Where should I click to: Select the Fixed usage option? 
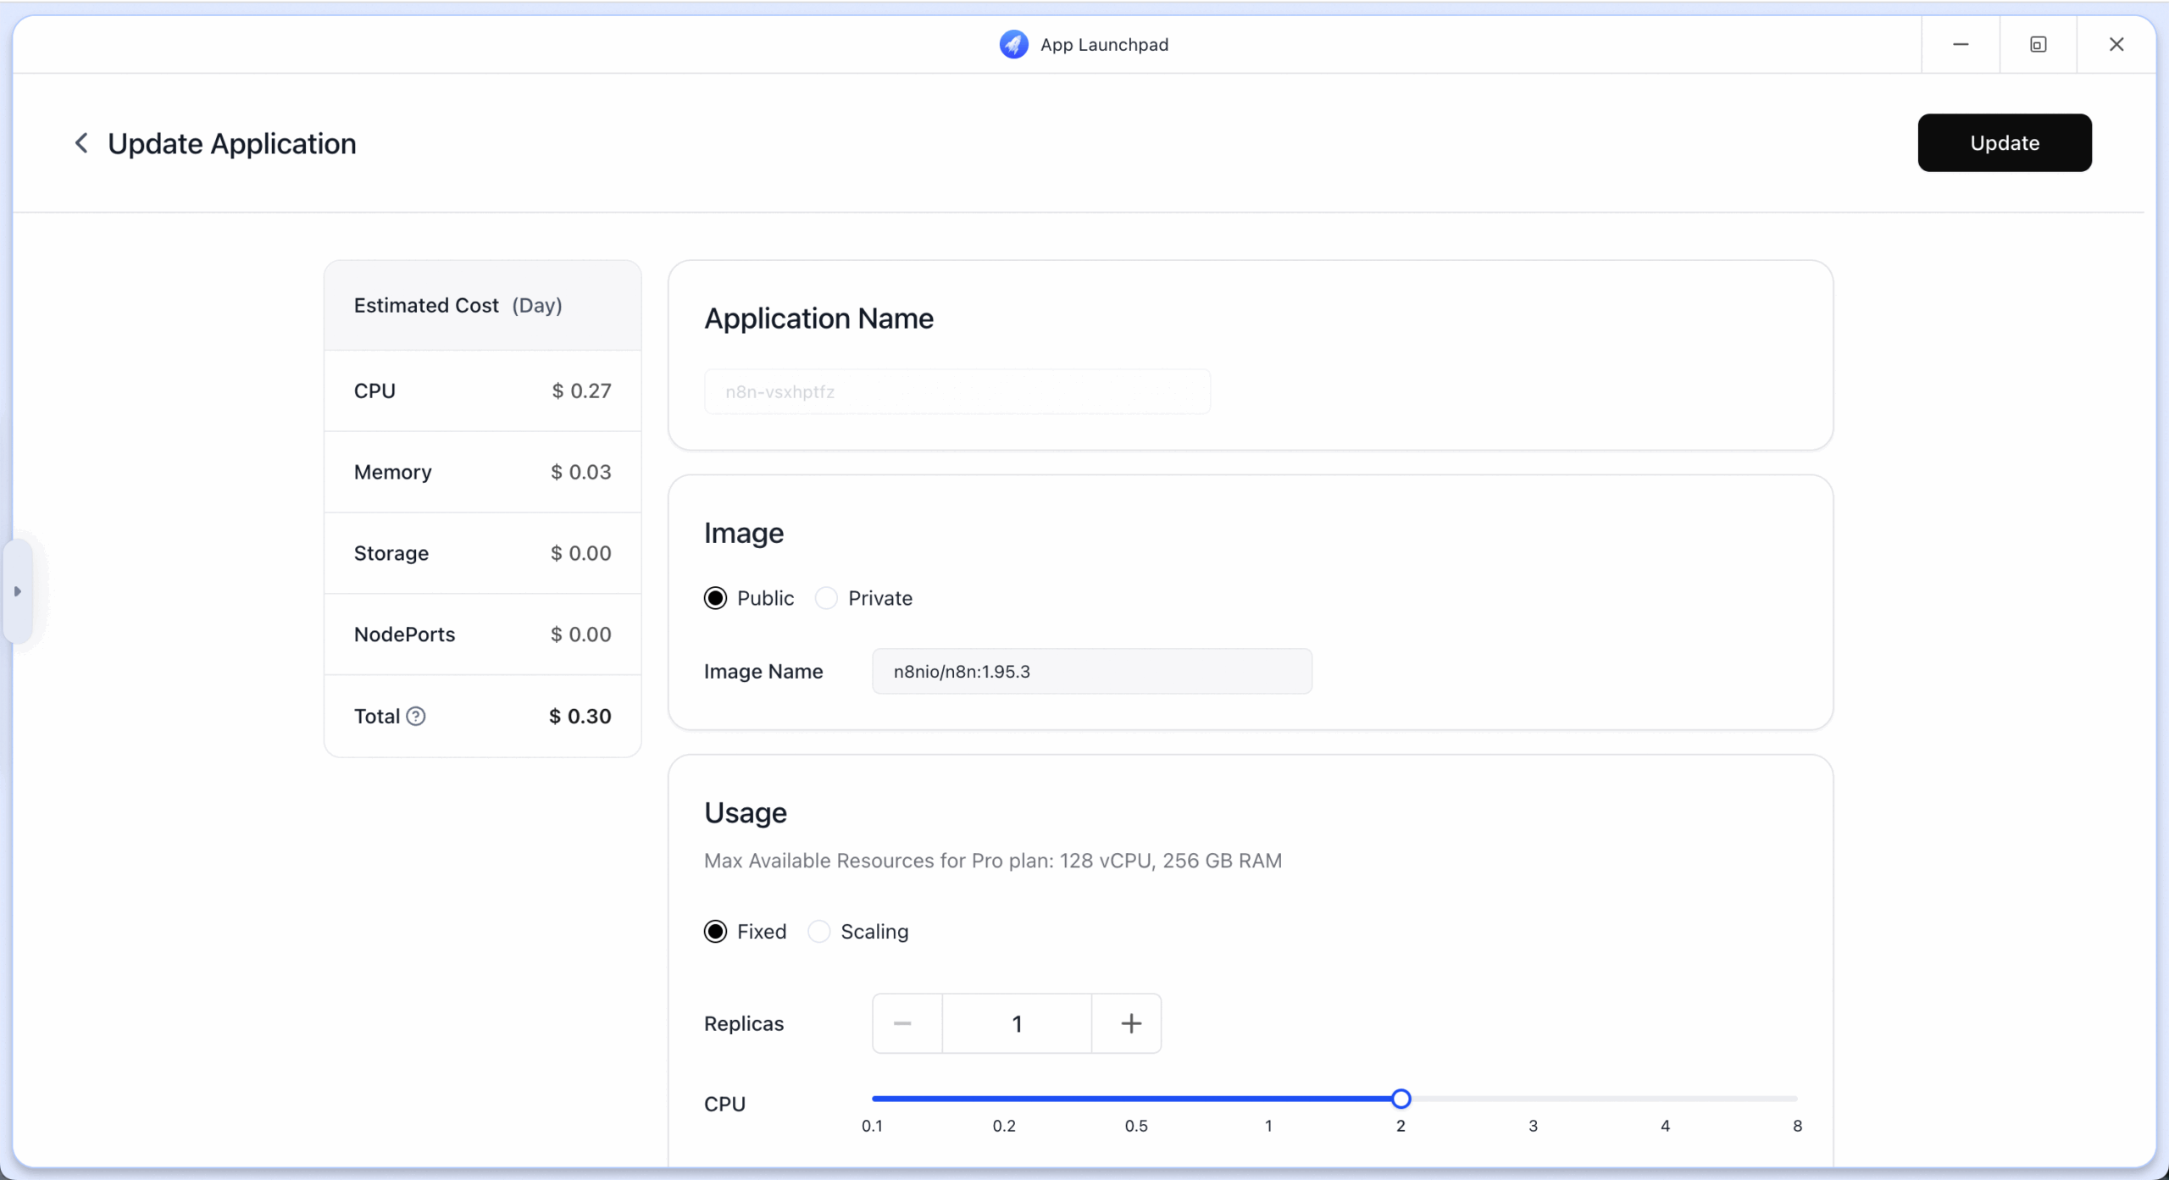[716, 932]
